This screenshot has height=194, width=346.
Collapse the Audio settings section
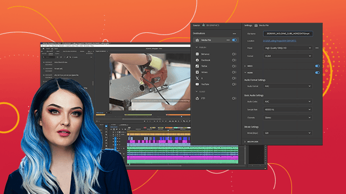click(x=245, y=73)
